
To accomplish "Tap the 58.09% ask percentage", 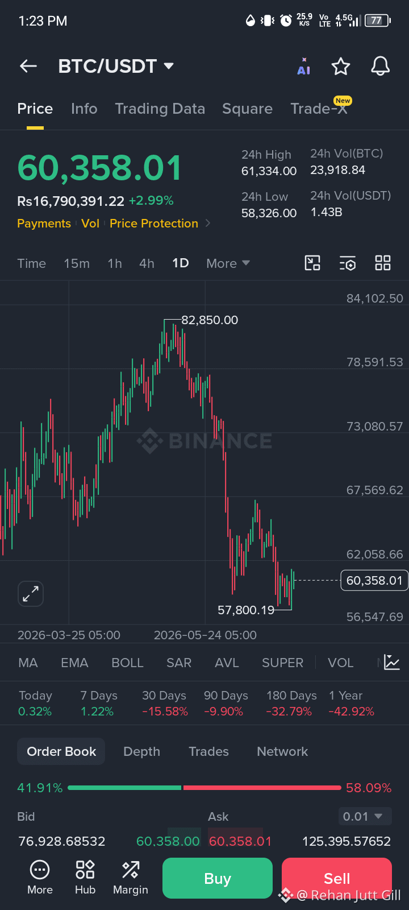I will [x=369, y=788].
